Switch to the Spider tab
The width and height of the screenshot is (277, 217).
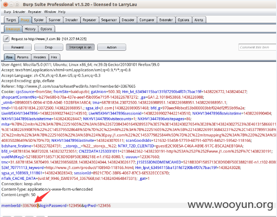(x=39, y=20)
